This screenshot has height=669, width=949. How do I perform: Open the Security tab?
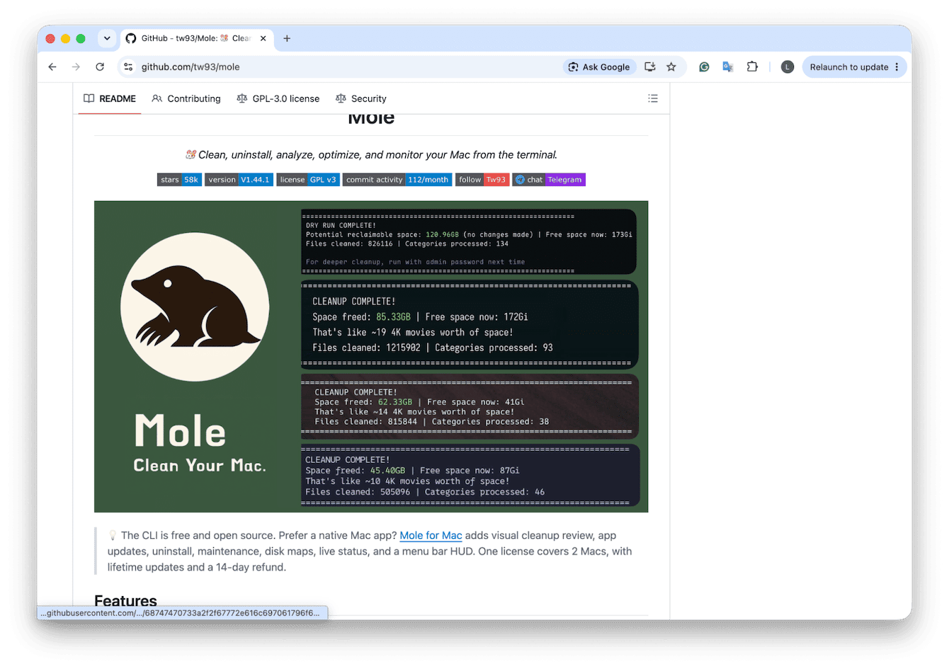pyautogui.click(x=361, y=98)
